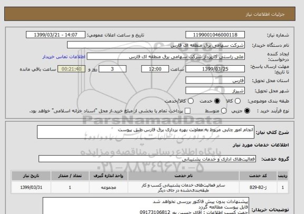Click the service group field فعالیت‌های اداری
The height and width of the screenshot is (214, 304).
pyautogui.click(x=147, y=159)
